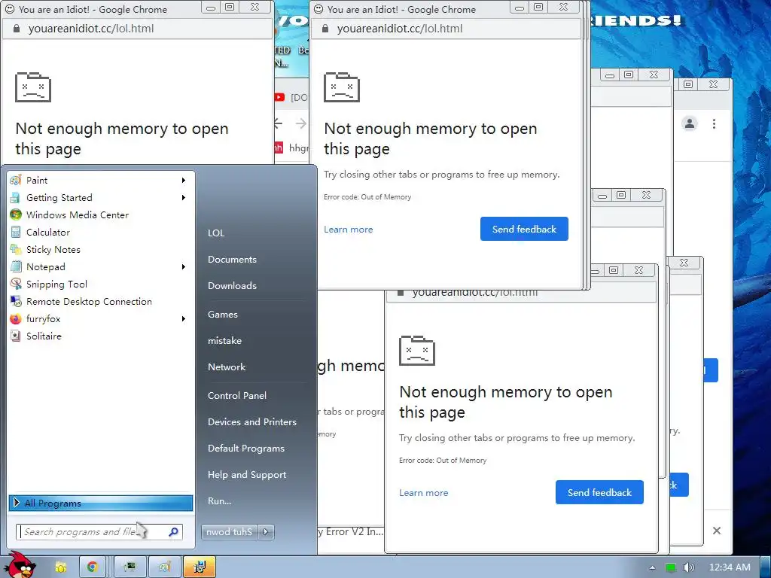
Task: Open the mistake menu entry
Action: point(224,341)
